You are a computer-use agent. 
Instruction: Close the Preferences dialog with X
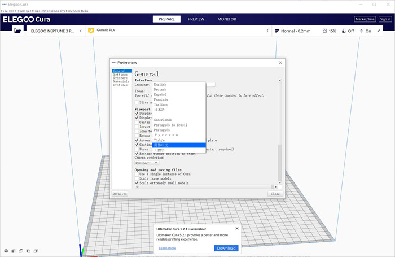pos(280,63)
